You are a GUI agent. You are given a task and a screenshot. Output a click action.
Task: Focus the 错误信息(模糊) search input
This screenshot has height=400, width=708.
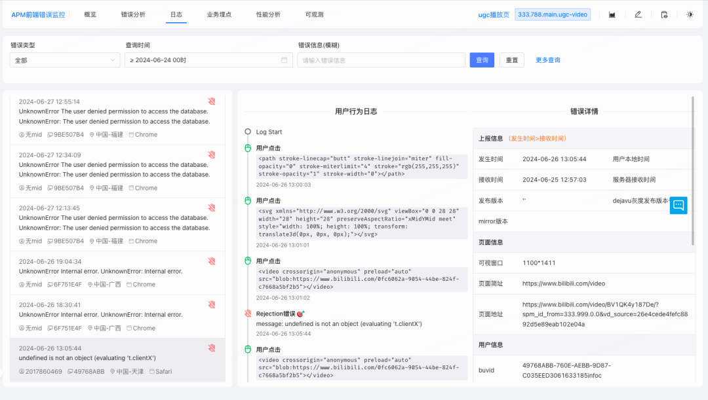381,60
